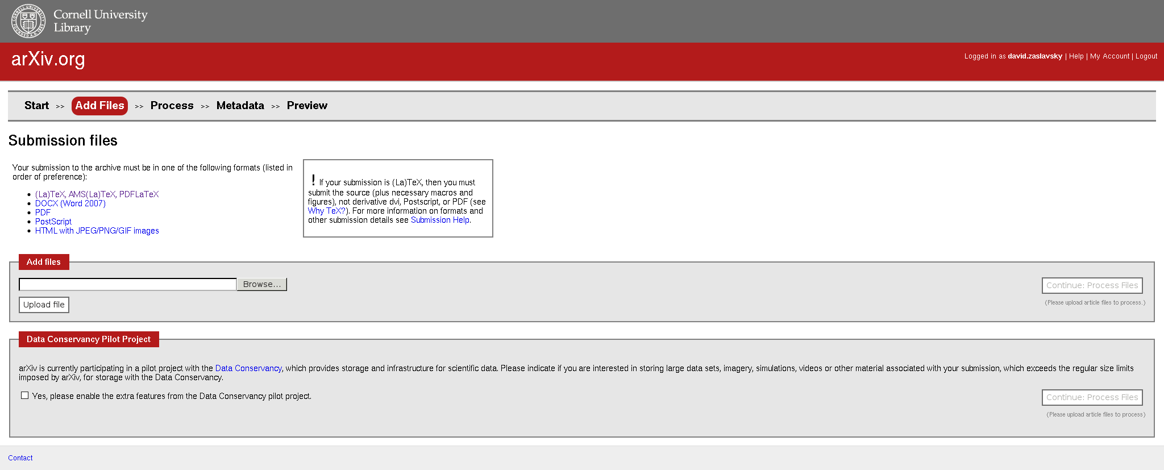Image resolution: width=1164 pixels, height=470 pixels.
Task: Jump to the Process step
Action: (x=172, y=106)
